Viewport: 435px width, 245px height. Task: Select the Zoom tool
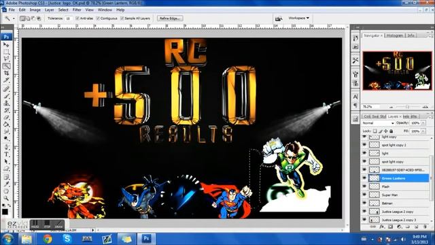(x=6, y=198)
